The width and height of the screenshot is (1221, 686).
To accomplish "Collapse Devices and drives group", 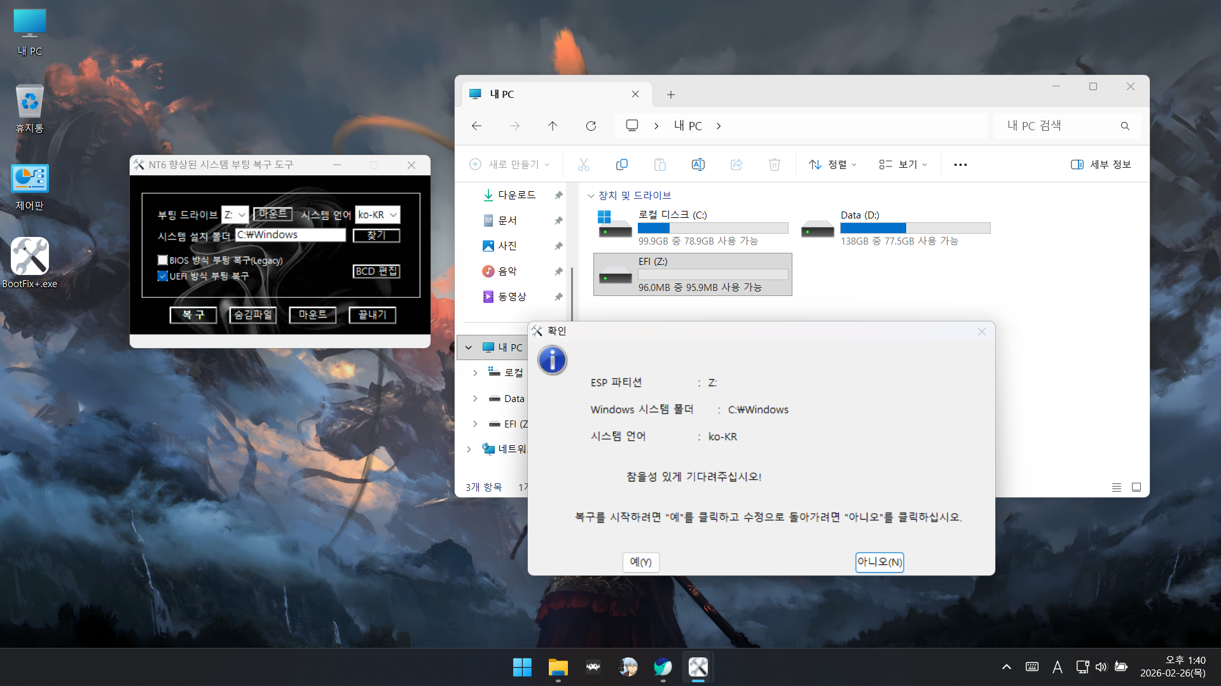I will pyautogui.click(x=591, y=196).
